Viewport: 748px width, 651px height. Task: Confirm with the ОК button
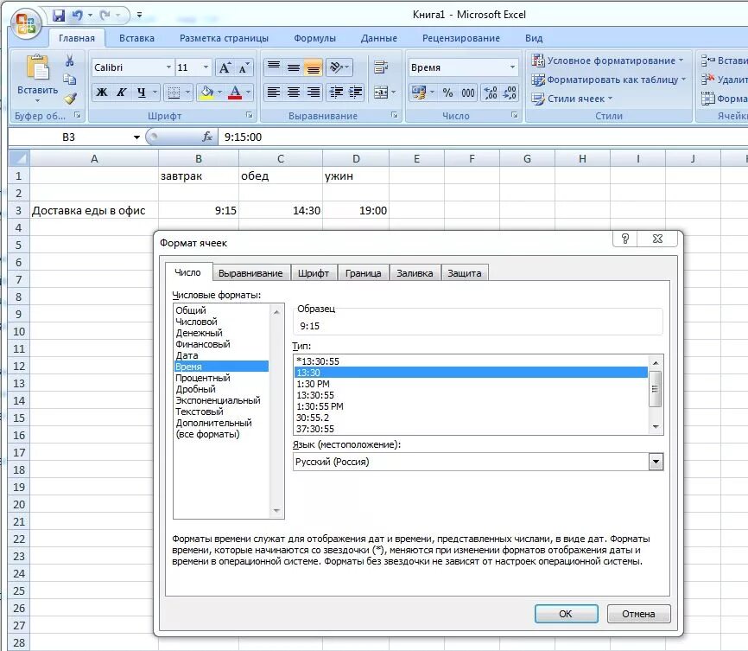pos(566,614)
